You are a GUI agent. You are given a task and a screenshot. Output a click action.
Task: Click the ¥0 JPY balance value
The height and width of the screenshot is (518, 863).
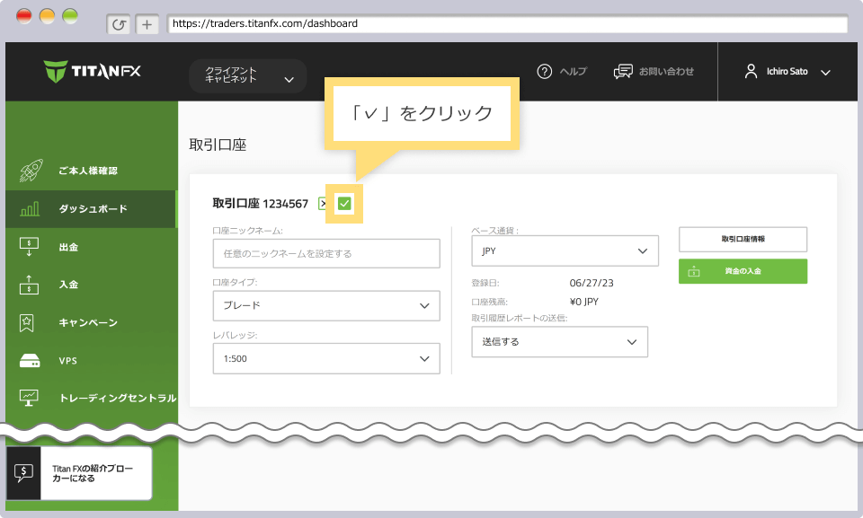584,302
